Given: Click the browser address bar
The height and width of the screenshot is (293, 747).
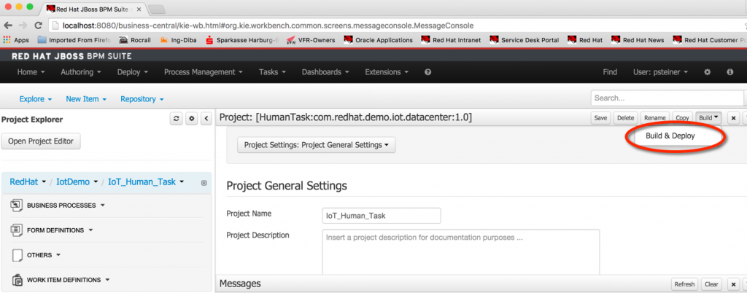Looking at the screenshot, I should 395,26.
